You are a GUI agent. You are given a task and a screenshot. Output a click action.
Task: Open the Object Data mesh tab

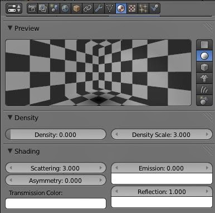[x=110, y=8]
